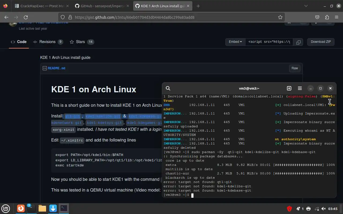Click the kdenetwork-git package link
This screenshot has width=343, height=214.
pos(66,123)
